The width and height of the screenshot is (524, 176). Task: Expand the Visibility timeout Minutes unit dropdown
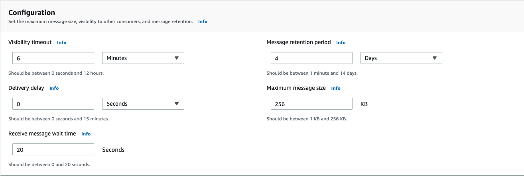pyautogui.click(x=143, y=58)
